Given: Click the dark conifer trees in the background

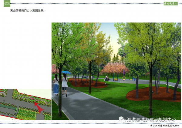Looking at the screenshot, I should pyautogui.click(x=116, y=58).
